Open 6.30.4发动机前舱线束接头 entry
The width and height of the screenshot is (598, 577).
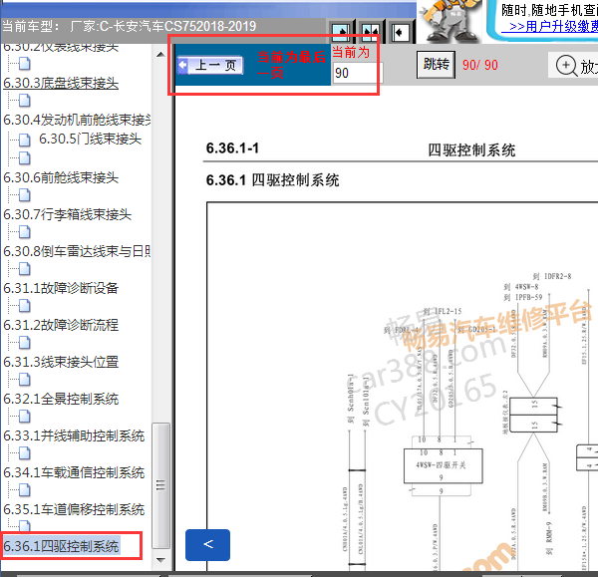tap(77, 120)
